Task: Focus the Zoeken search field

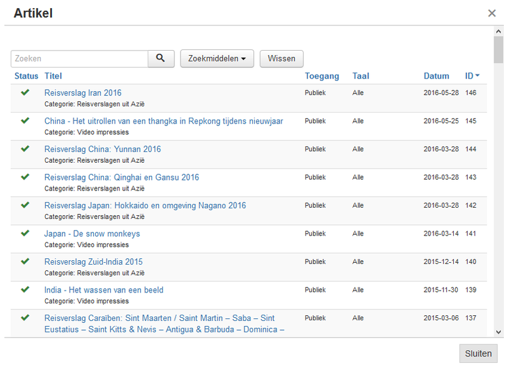Action: [x=80, y=58]
